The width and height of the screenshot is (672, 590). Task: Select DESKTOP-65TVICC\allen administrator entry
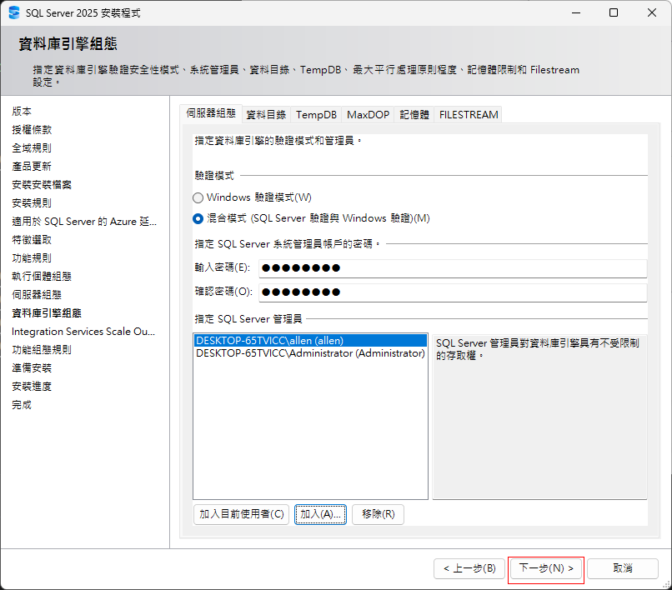[310, 341]
